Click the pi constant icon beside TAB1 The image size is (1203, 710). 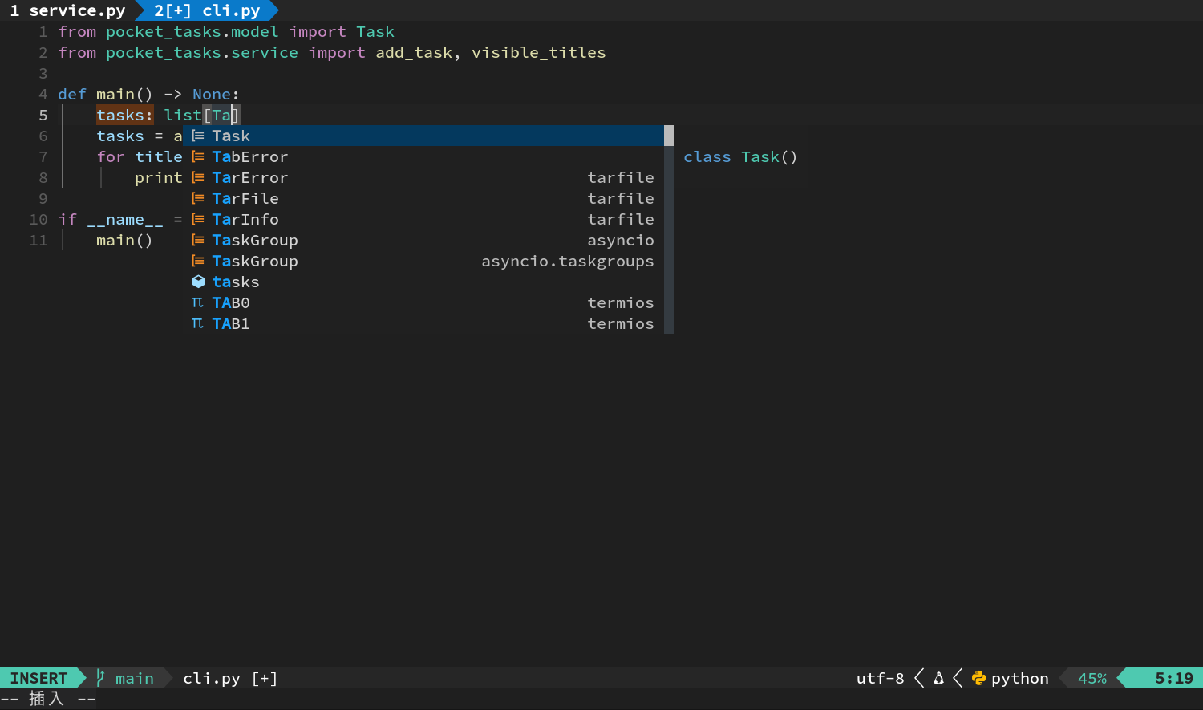pyautogui.click(x=198, y=323)
